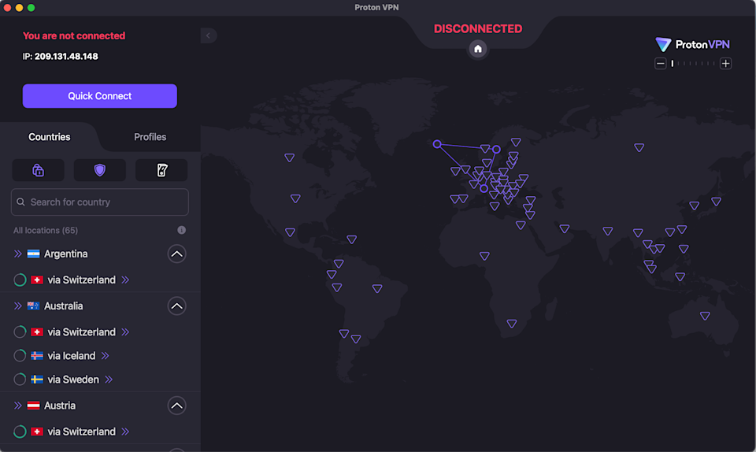Click the home button under Disconnected

pyautogui.click(x=477, y=49)
